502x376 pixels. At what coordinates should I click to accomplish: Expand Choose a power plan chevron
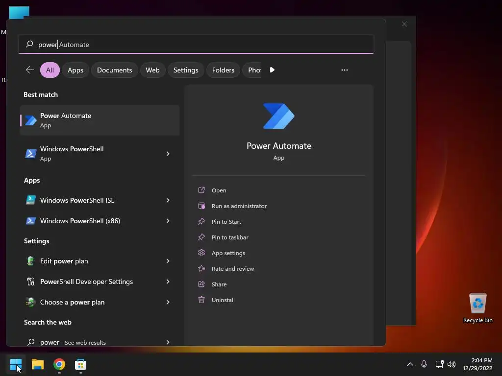point(168,302)
